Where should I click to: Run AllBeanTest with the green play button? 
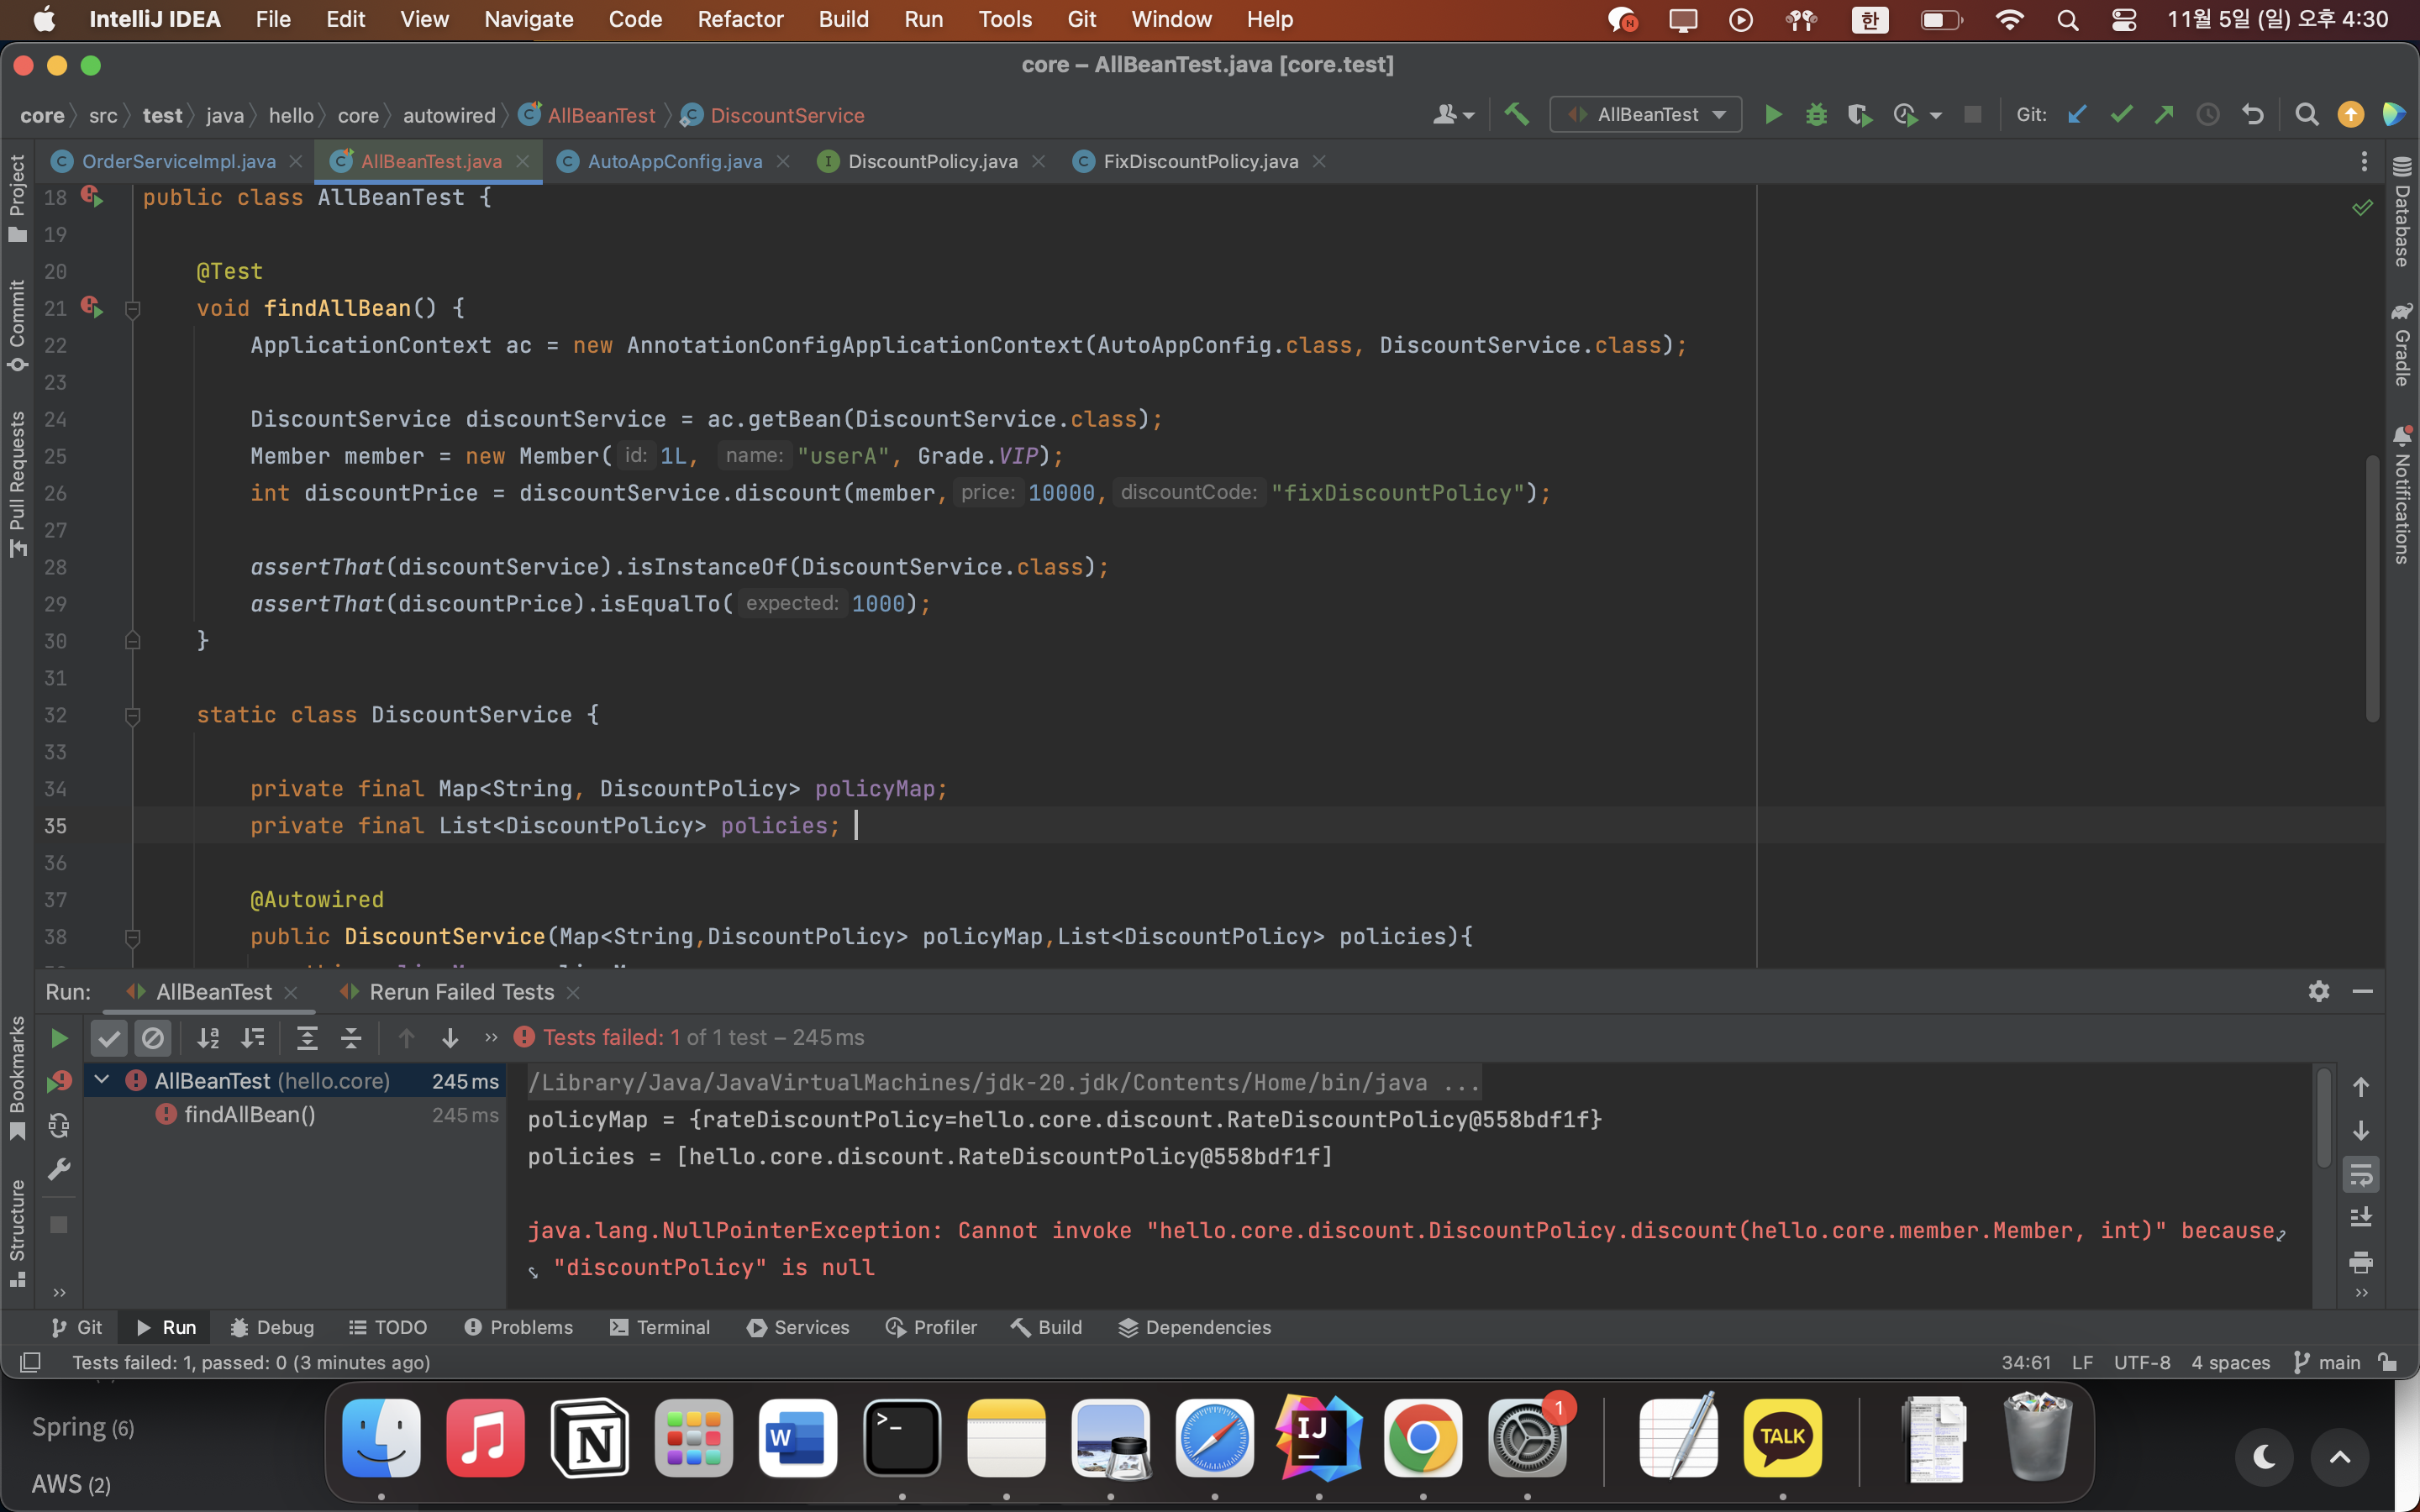click(1772, 115)
